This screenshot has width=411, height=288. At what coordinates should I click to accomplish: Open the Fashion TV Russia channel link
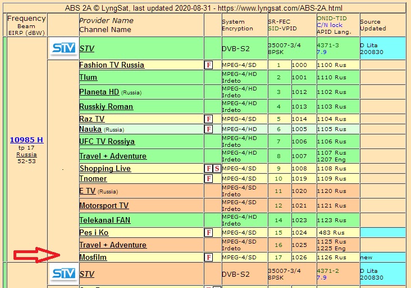tap(112, 65)
